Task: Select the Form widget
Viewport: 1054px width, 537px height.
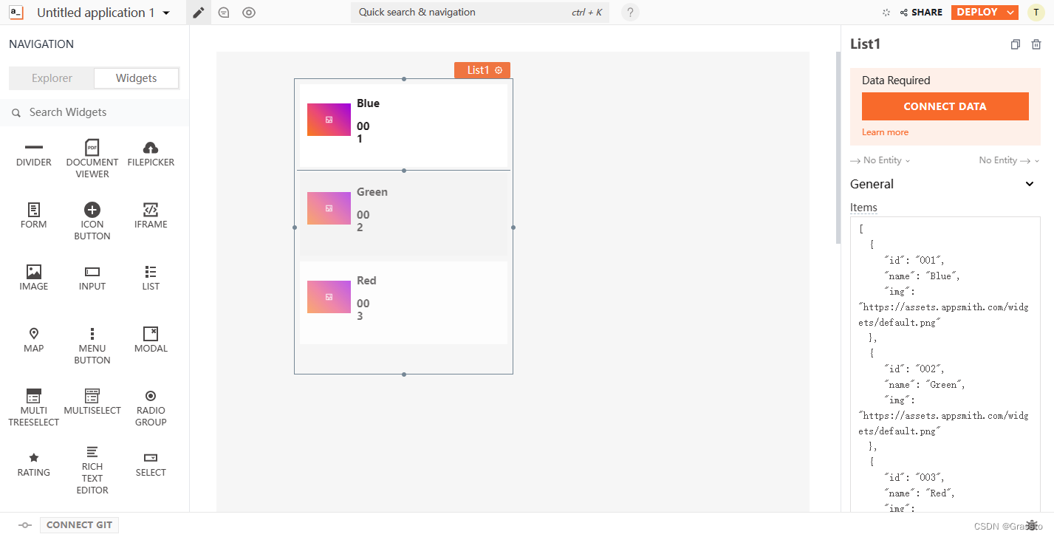Action: click(34, 216)
